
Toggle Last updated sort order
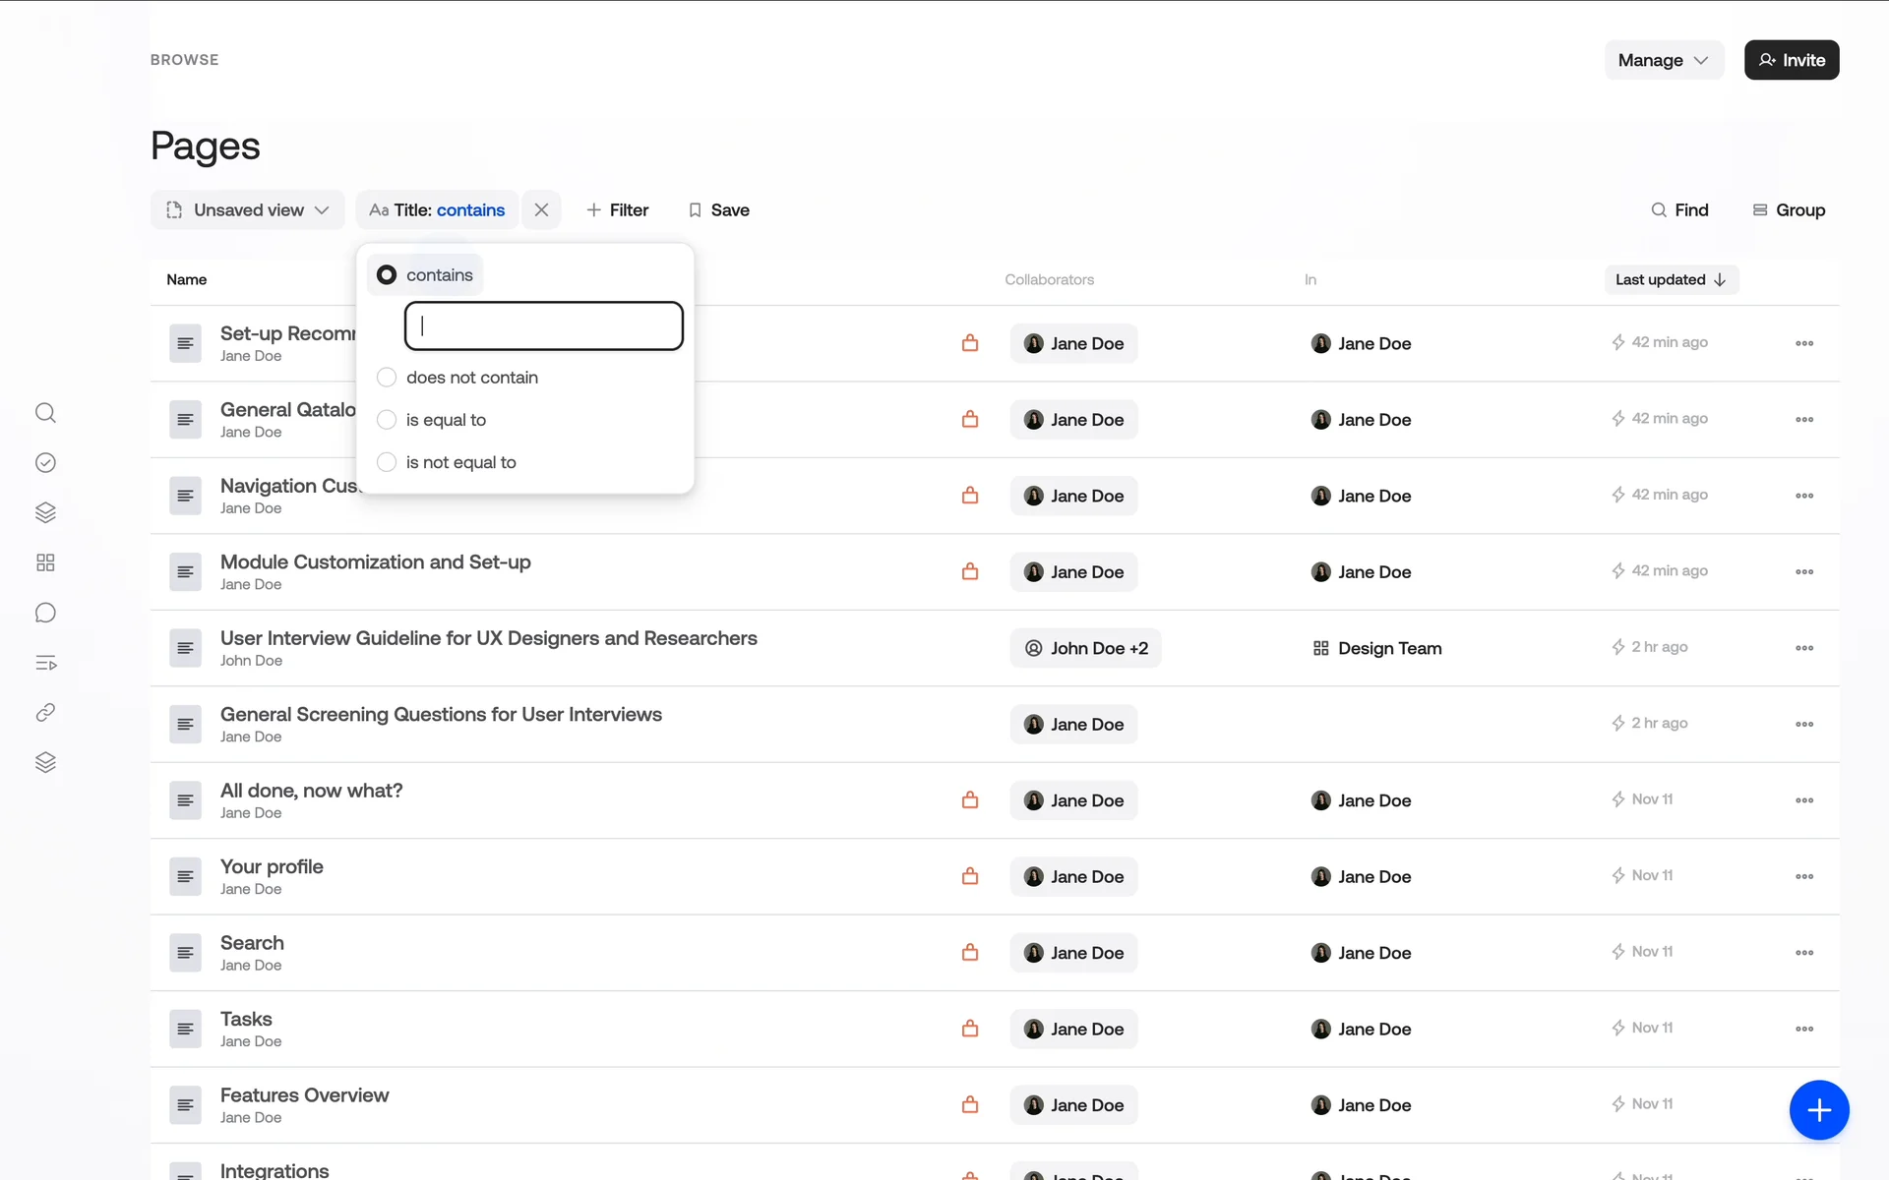point(1671,280)
